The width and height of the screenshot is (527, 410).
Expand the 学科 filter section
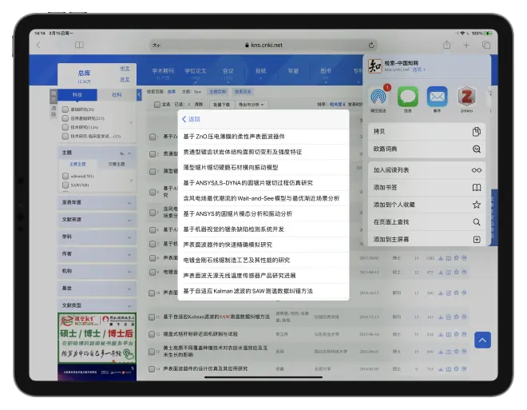point(97,237)
